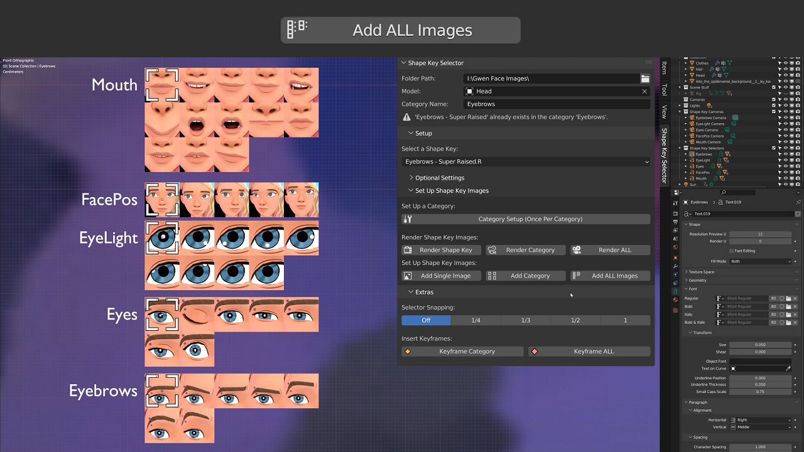804x452 pixels.
Task: Unlink the Bold font
Action: coord(795,306)
